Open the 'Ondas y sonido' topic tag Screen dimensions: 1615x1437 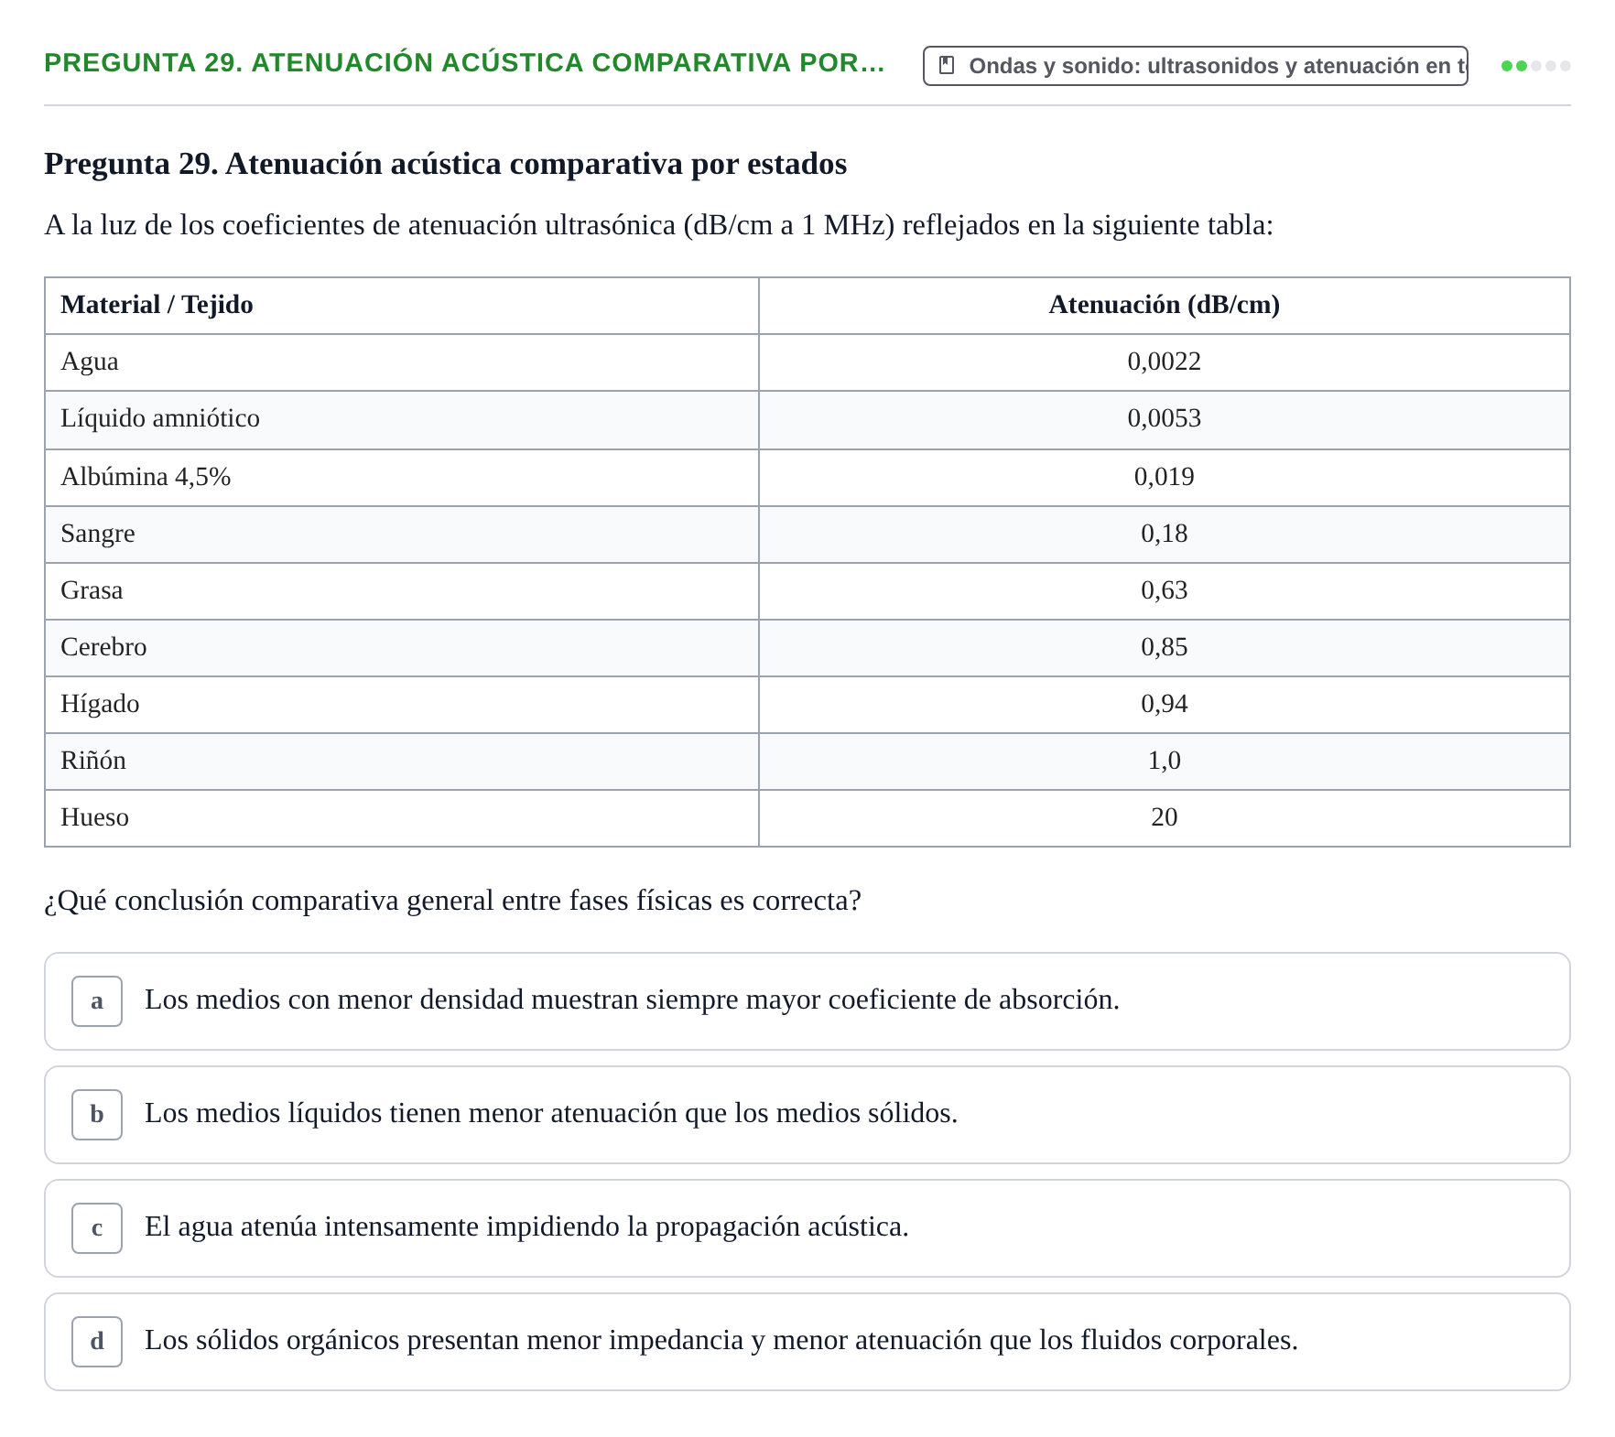[x=1195, y=66]
